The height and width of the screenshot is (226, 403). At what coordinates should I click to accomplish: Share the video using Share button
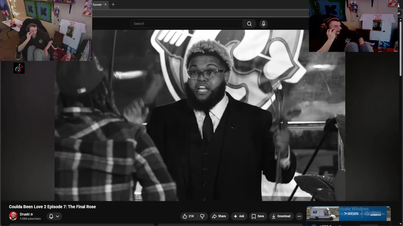(219, 216)
